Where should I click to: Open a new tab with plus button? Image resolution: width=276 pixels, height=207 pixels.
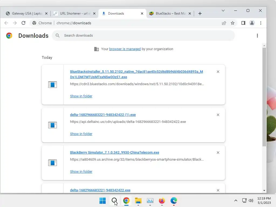200,13
